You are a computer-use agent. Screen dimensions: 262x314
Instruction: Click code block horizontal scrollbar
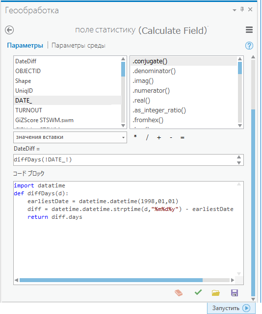tap(111, 280)
